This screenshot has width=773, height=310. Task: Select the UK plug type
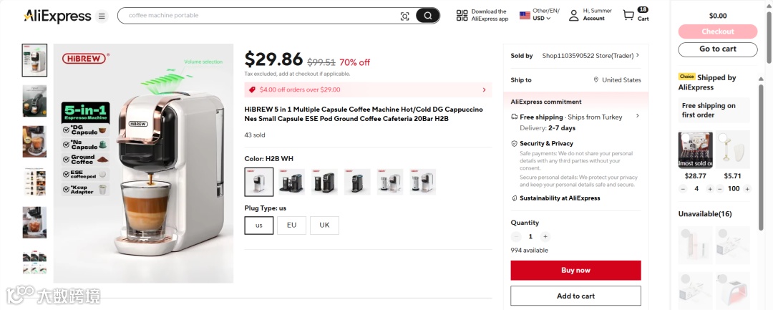(324, 225)
